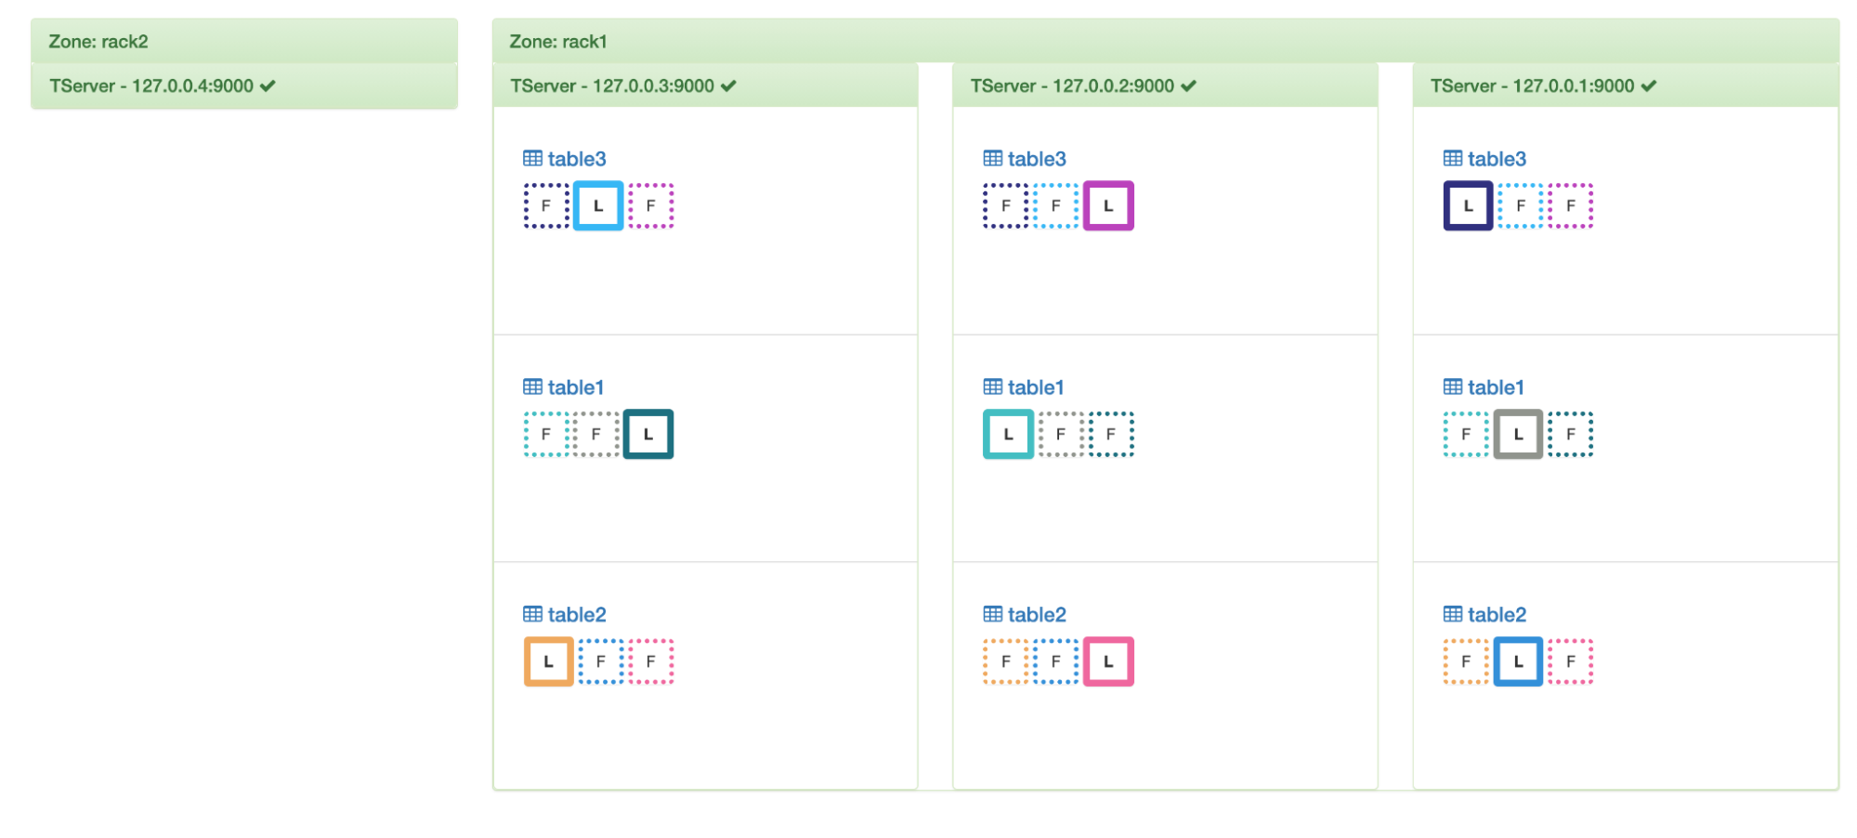Image resolution: width=1857 pixels, height=838 pixels.
Task: Click table icon beside table2 under TServer 127.0.0.3
Action: 532,614
